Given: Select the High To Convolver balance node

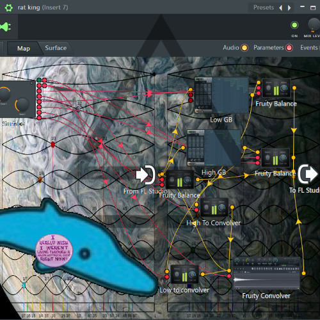Looking at the screenshot, I should tap(214, 207).
